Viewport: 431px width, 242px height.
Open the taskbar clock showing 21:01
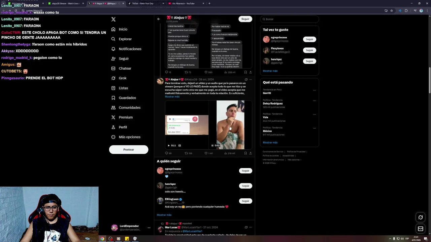click(x=416, y=239)
